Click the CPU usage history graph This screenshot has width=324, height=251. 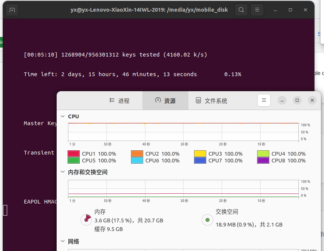point(184,132)
